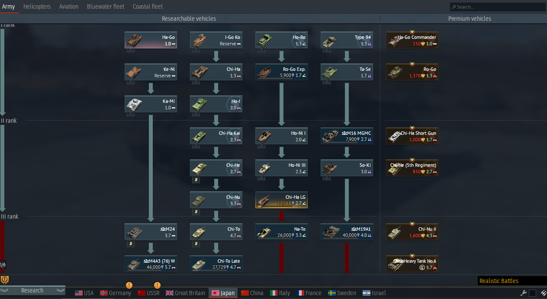Switch to France nation
The height and width of the screenshot is (299, 547).
(x=309, y=293)
